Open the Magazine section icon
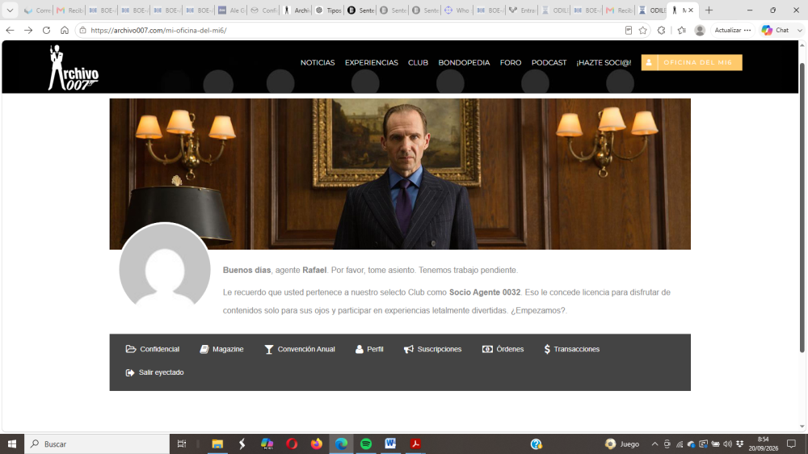 204,349
